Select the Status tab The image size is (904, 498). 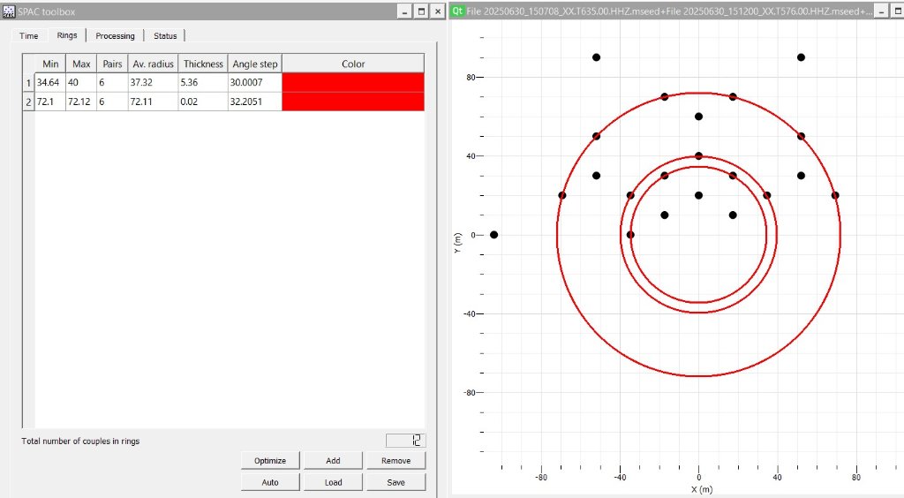coord(165,36)
